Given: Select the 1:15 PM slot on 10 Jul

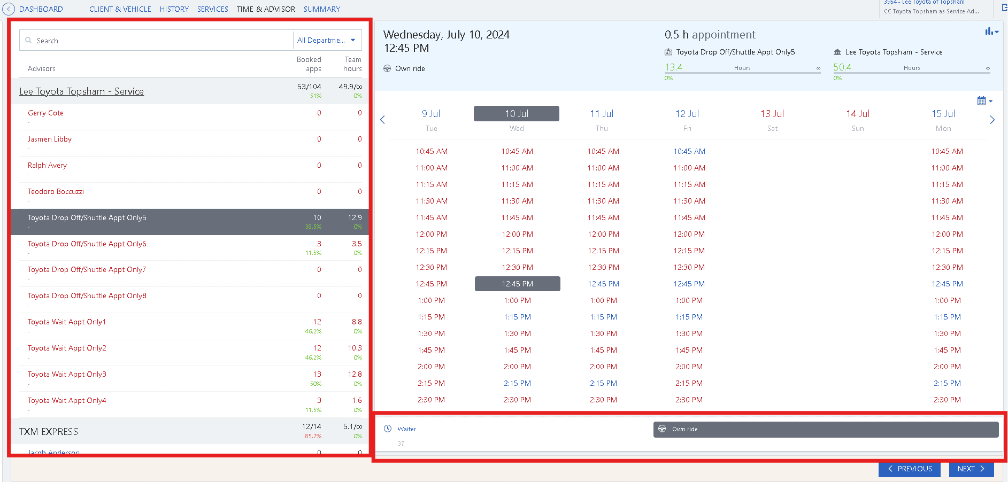Looking at the screenshot, I should 518,317.
